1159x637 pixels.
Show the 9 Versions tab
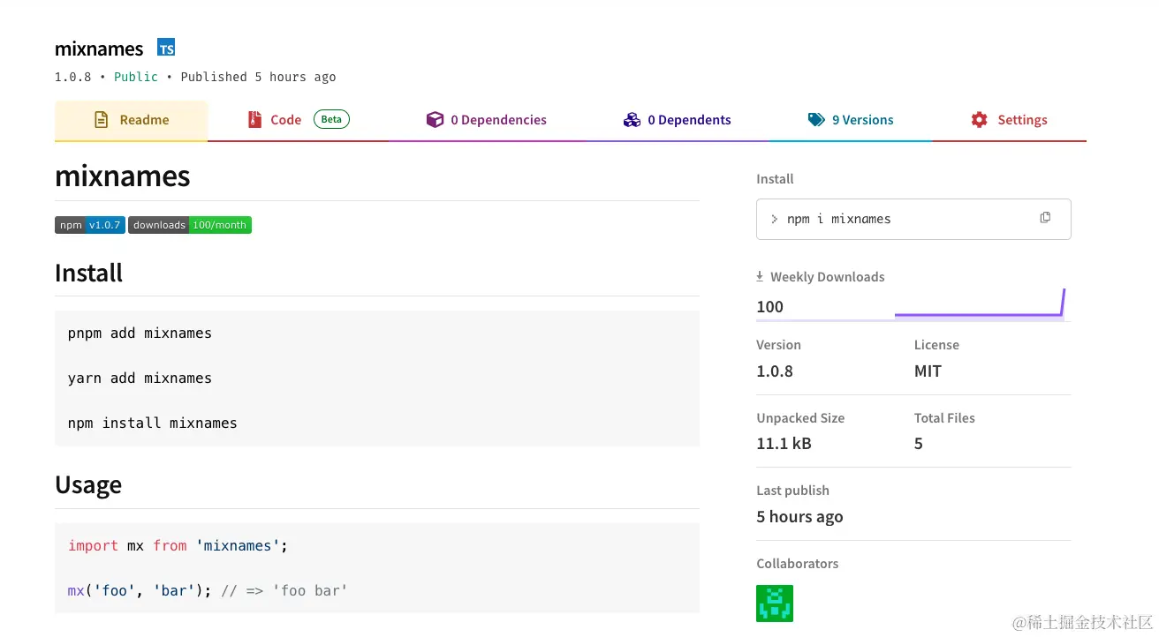coord(851,120)
